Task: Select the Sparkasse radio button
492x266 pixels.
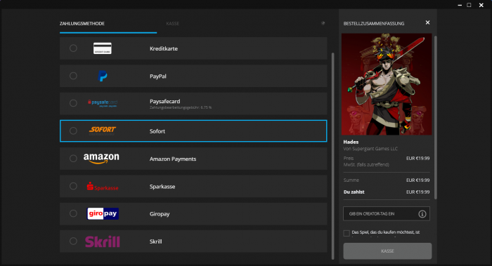Action: [73, 186]
